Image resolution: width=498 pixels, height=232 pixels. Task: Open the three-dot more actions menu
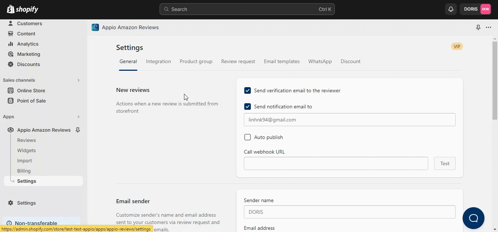tap(489, 27)
